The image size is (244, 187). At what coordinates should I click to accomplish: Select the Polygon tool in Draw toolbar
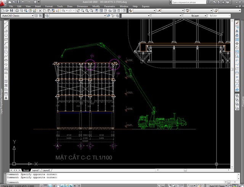tap(6, 35)
